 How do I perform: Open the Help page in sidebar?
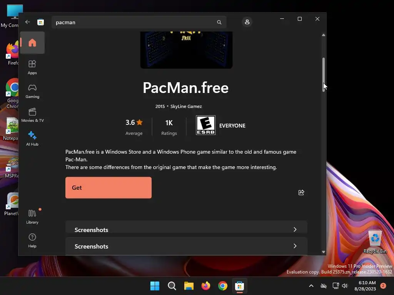(x=32, y=240)
